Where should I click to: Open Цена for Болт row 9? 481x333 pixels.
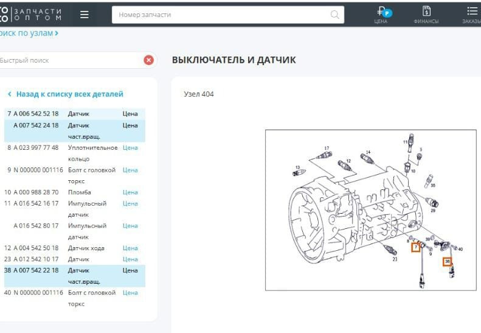130,170
